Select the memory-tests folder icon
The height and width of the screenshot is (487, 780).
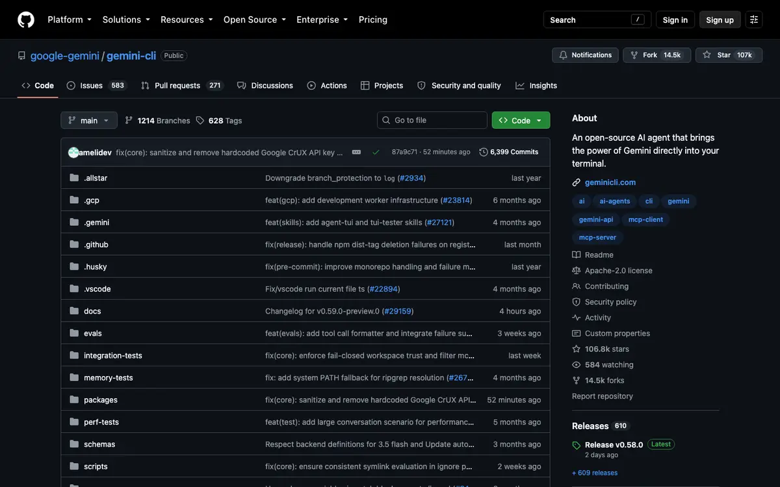[x=74, y=377]
